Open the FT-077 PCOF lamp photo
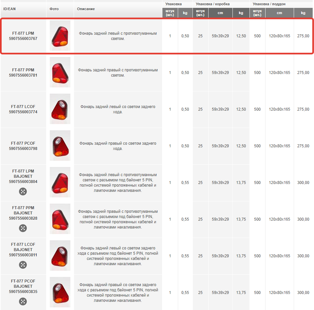 pyautogui.click(x=60, y=146)
